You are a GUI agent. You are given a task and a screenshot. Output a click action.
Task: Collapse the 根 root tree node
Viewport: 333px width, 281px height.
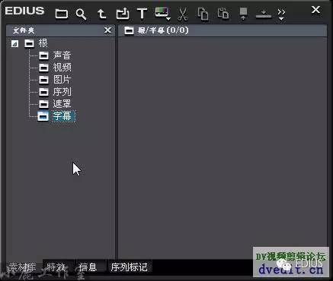[x=14, y=44]
